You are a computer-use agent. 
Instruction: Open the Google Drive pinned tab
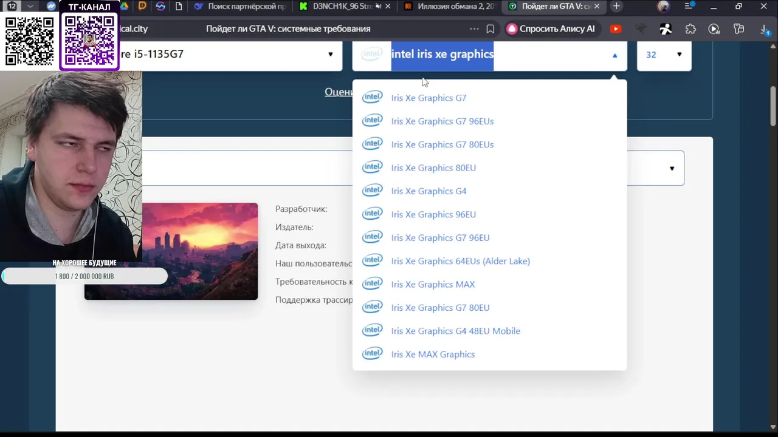point(125,6)
